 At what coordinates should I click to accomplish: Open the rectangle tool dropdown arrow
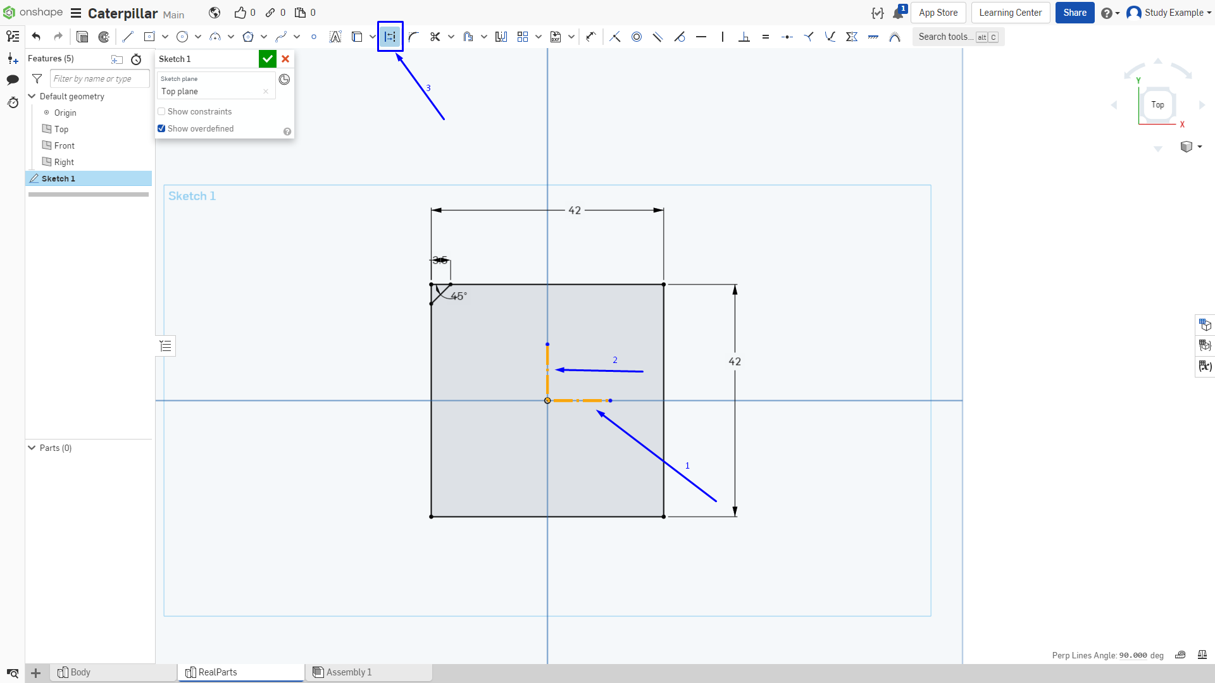pos(165,37)
